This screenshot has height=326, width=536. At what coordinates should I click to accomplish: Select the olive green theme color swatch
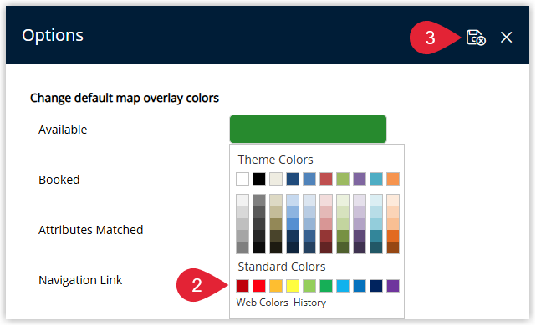pos(343,179)
